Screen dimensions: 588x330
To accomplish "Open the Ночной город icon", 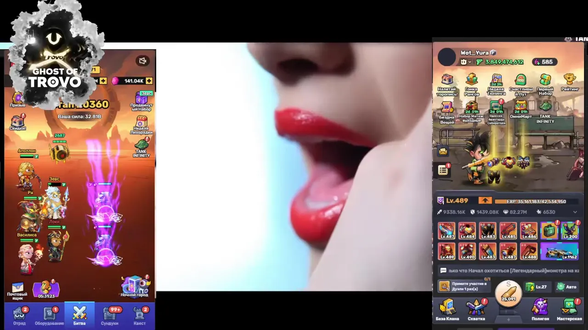I will click(x=135, y=286).
